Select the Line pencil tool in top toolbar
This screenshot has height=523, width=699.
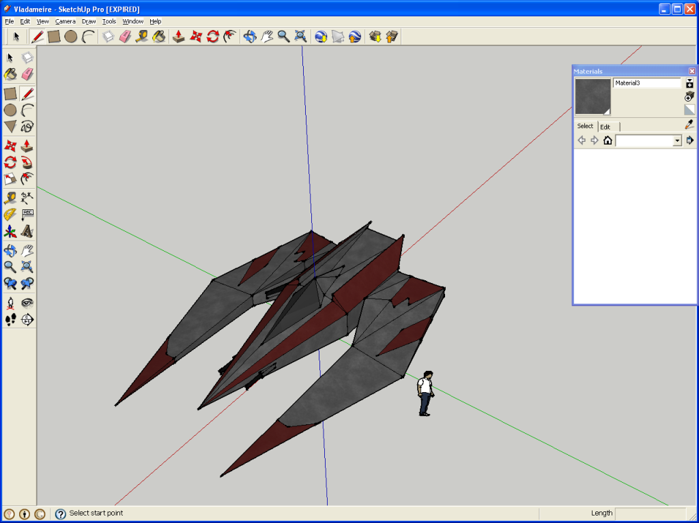point(38,37)
